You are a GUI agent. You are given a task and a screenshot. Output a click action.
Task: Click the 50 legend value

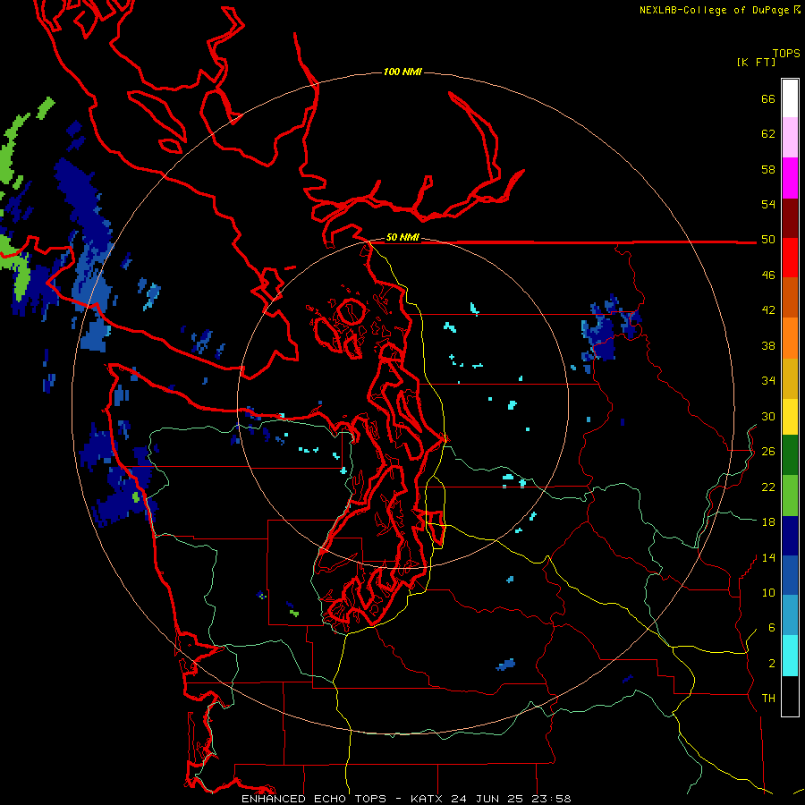768,239
